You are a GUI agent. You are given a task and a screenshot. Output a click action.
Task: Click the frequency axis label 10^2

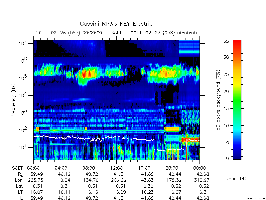[23, 130]
